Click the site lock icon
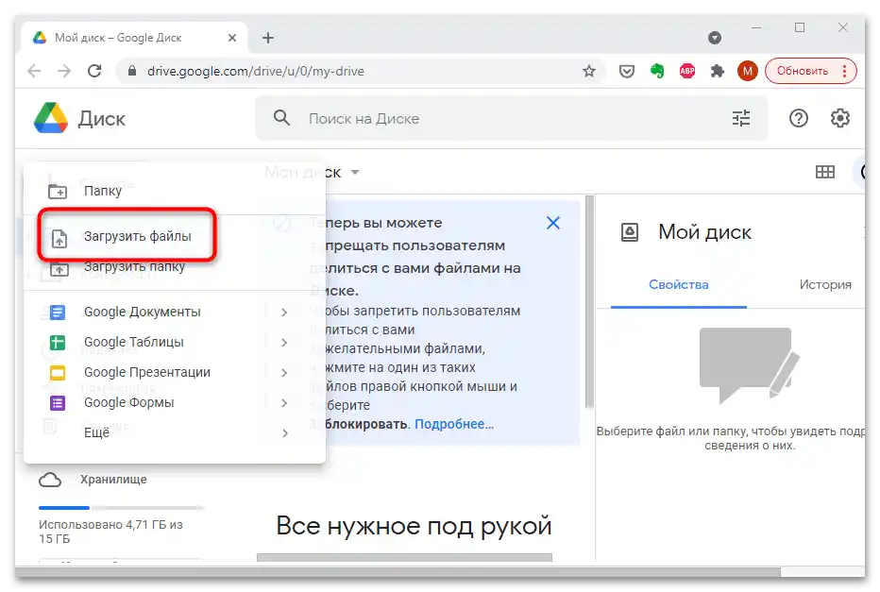The height and width of the screenshot is (592, 880). 132,71
